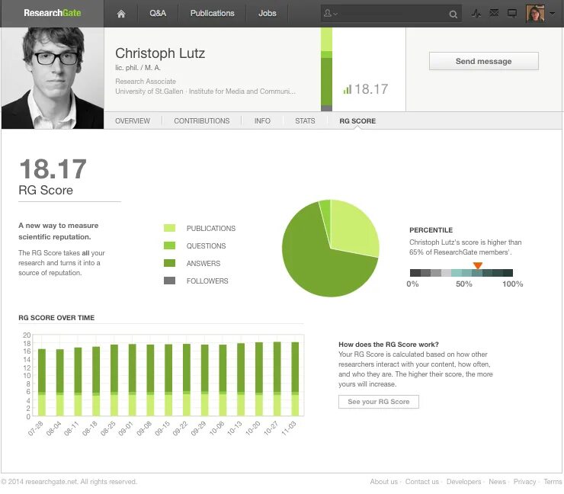
Task: Open the Home icon
Action: pyautogui.click(x=121, y=14)
